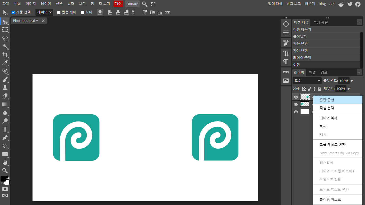
Task: Select the Eyedropper tool
Action: click(x=5, y=63)
